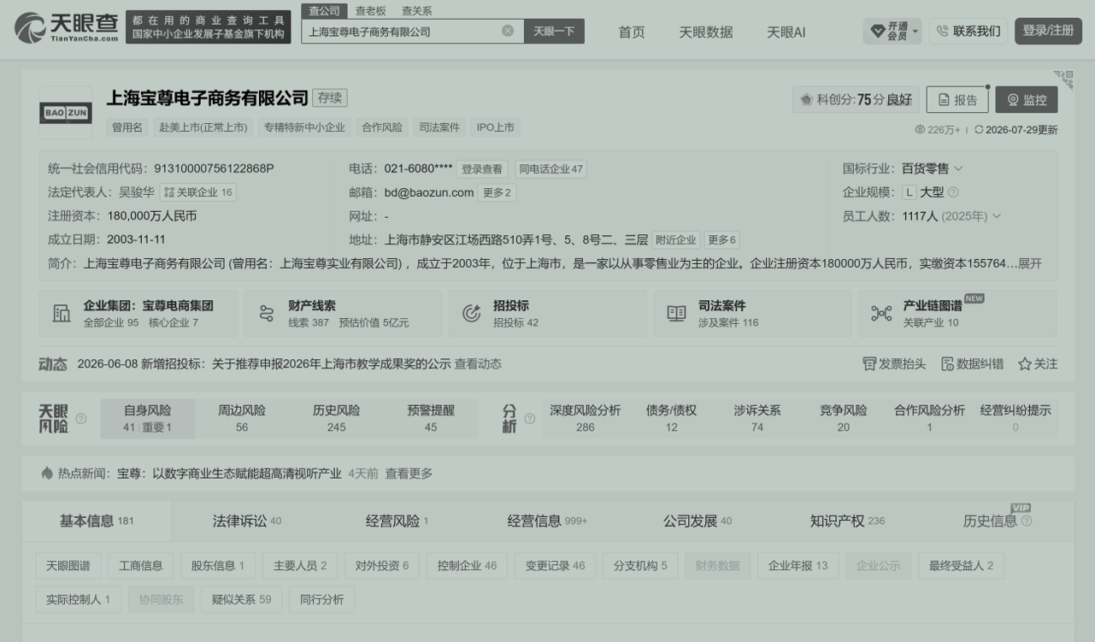Click the TianYanCha logo
This screenshot has width=1095, height=642.
pos(67,28)
